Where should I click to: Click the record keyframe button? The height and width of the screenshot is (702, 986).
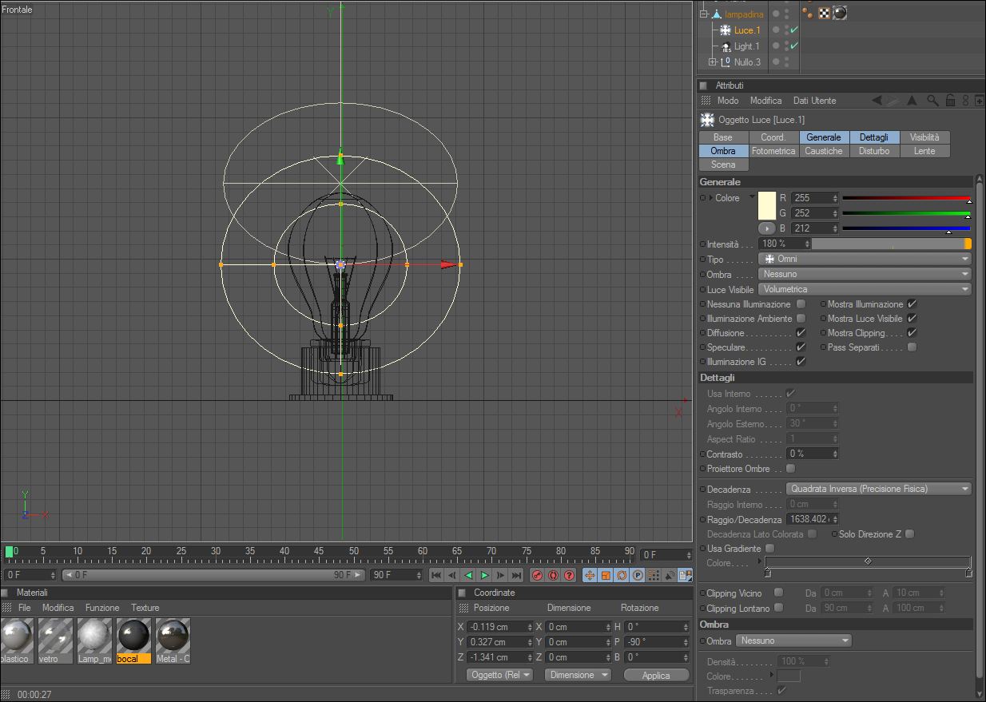(x=537, y=575)
